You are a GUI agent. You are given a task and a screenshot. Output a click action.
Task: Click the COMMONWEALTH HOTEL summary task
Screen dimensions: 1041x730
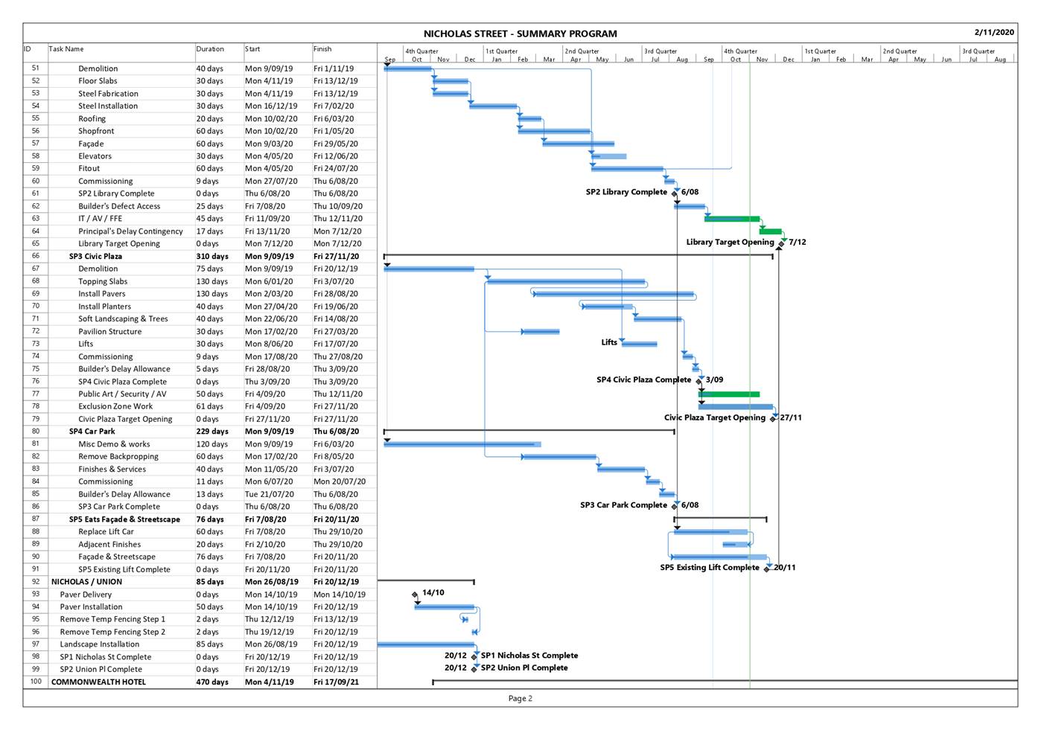coord(98,682)
